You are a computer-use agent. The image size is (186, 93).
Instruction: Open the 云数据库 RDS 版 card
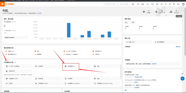(18, 78)
